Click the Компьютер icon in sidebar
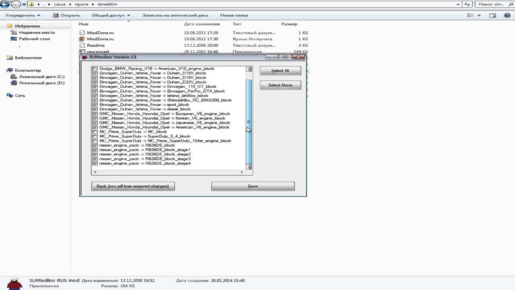 pyautogui.click(x=10, y=70)
